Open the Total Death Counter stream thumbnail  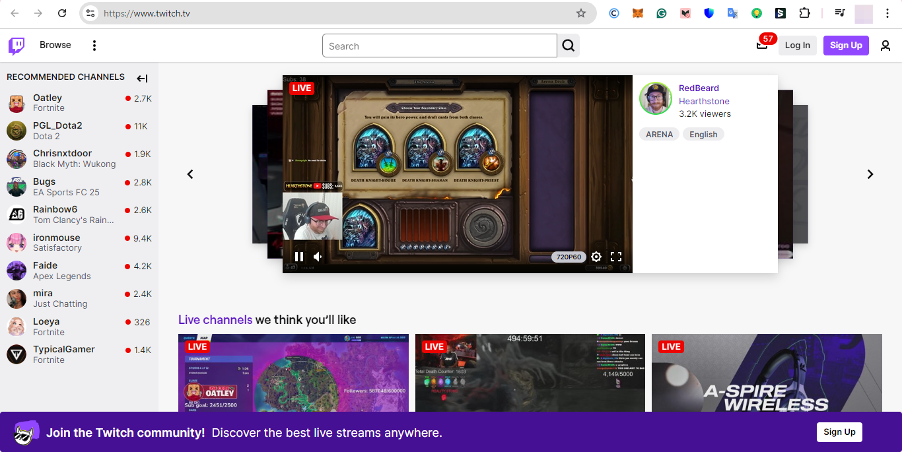tap(530, 373)
